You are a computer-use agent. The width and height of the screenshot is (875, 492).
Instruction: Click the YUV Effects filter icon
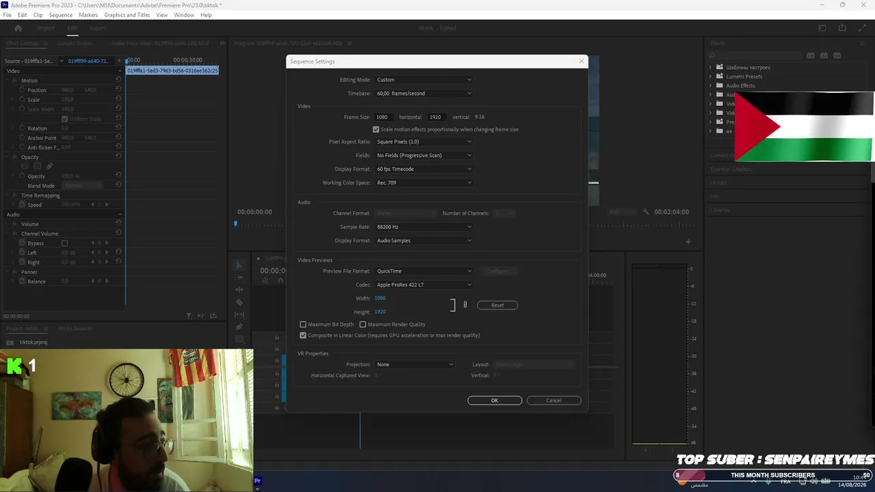837,55
